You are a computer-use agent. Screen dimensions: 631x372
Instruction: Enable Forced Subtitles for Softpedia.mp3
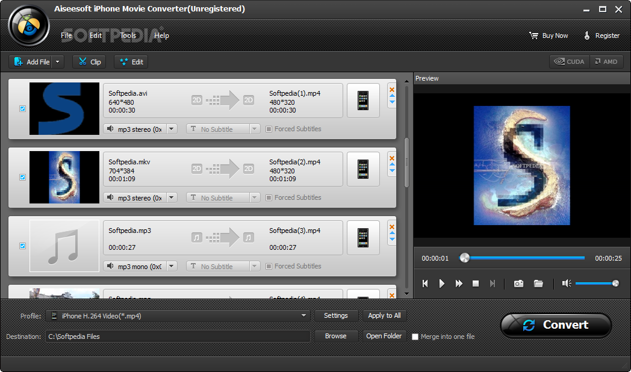click(x=269, y=266)
